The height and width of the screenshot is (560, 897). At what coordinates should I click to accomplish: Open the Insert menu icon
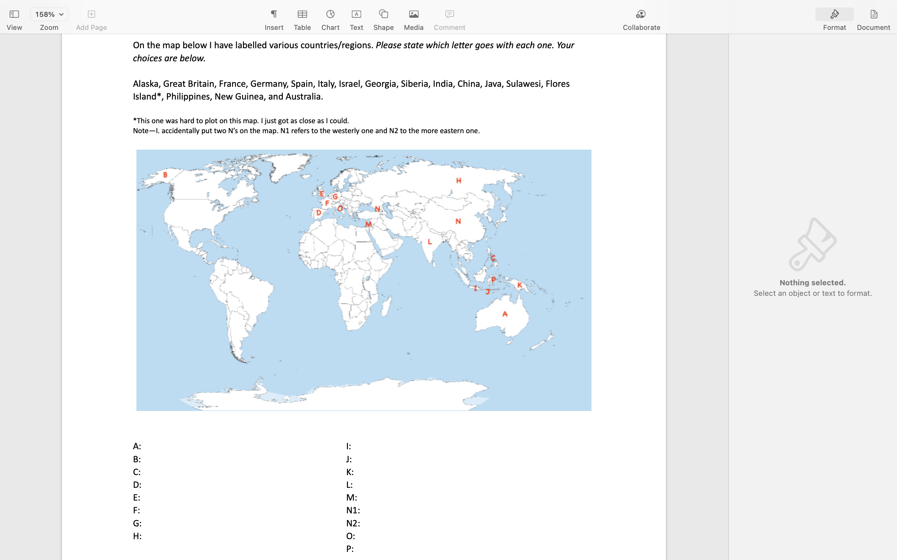[273, 14]
